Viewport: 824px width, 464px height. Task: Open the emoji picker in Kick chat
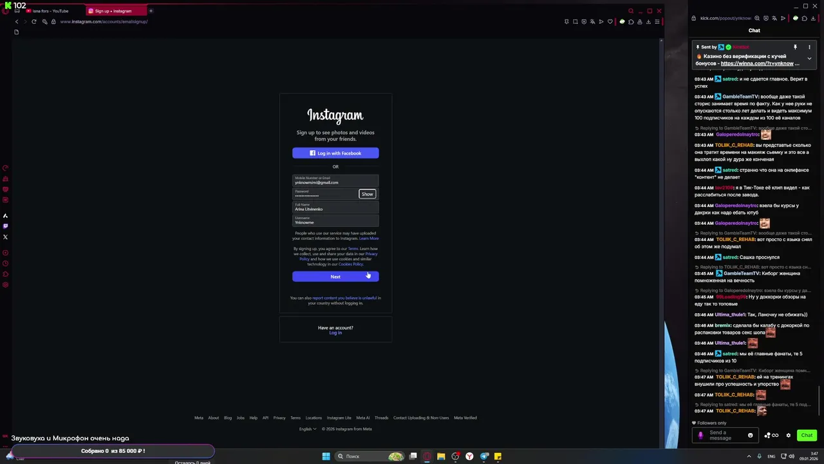(750, 435)
